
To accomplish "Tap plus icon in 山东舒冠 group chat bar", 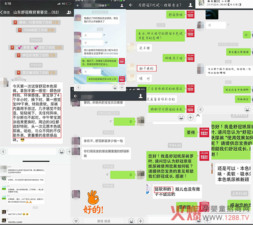I will coord(69,152).
